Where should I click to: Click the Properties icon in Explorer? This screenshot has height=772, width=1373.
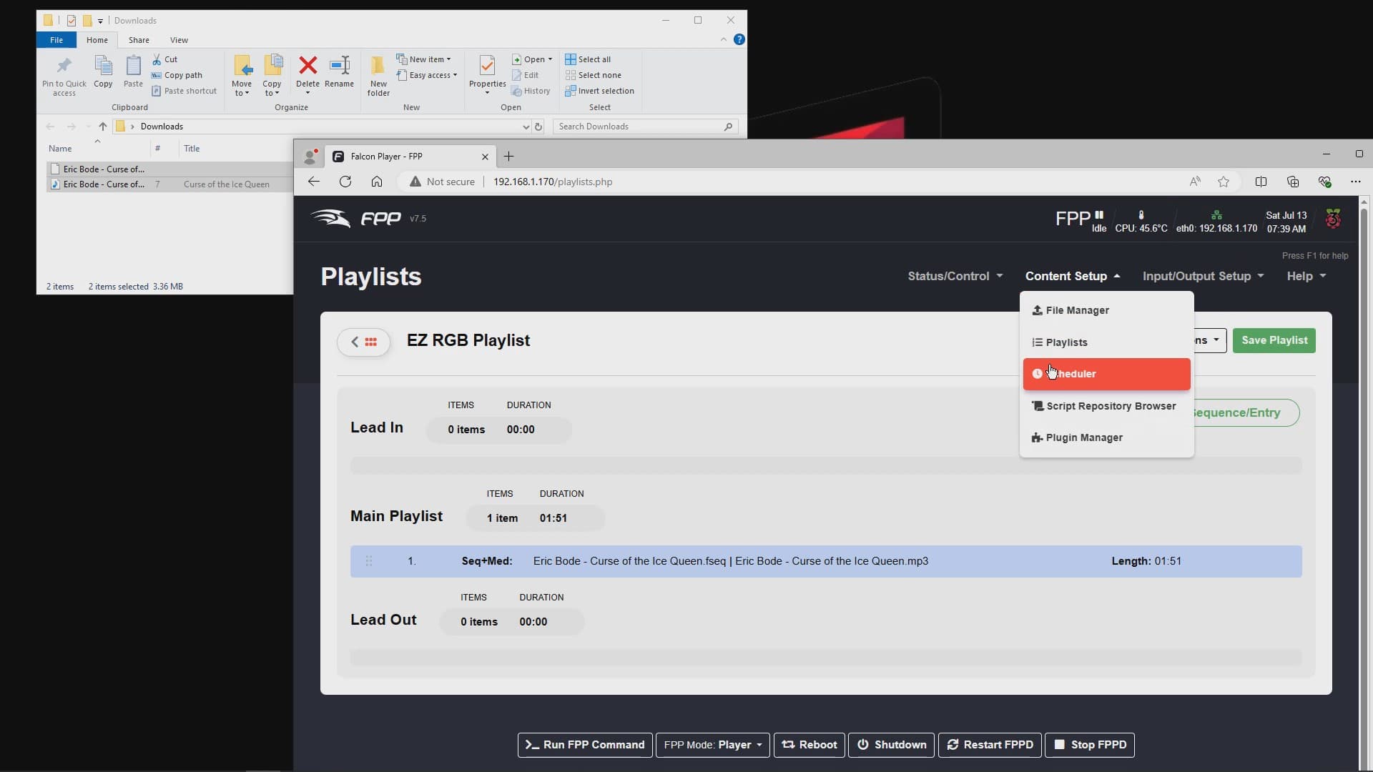[x=487, y=66]
